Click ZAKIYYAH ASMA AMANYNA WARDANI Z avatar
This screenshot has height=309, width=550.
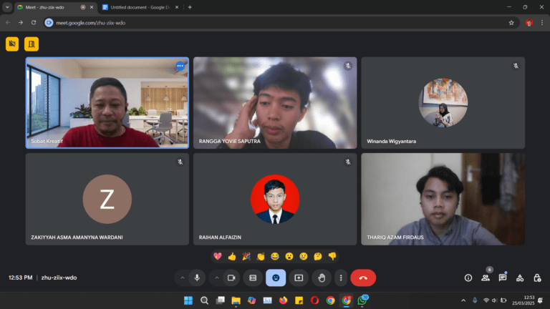coord(107,199)
